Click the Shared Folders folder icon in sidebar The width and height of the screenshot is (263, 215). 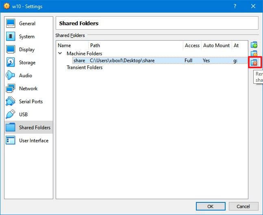click(11, 127)
